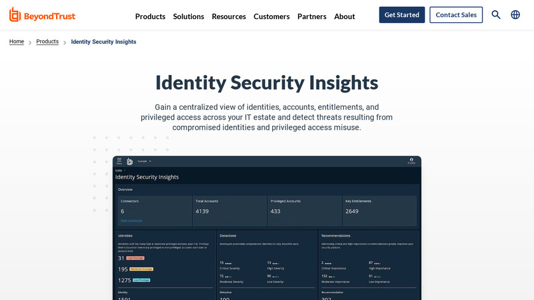Viewport: 534px width, 300px height.
Task: Click the dashboard's app logo icon
Action: tap(130, 162)
